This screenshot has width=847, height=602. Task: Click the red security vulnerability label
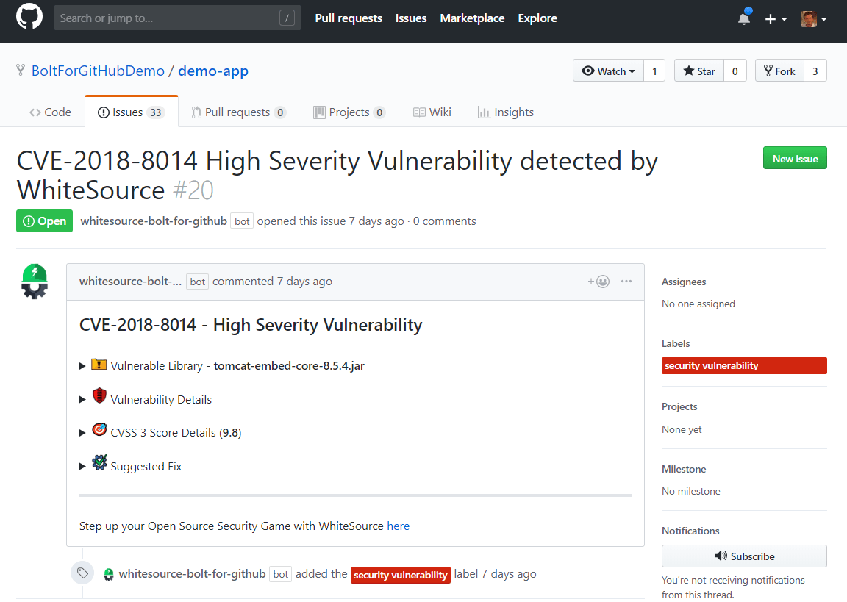(x=744, y=365)
